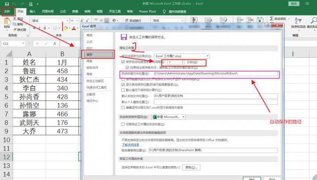317x180 pixels.
Task: Click the AutoRecover file location field
Action: coord(216,73)
